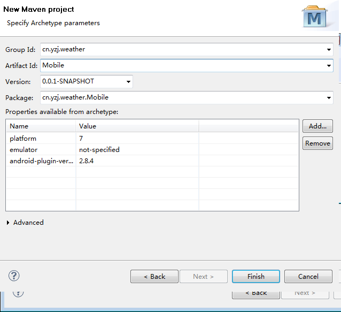Expand the Advanced section
This screenshot has width=341, height=312.
click(x=9, y=223)
